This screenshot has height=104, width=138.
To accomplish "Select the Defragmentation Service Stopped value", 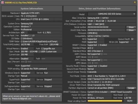I will click(x=48, y=86).
